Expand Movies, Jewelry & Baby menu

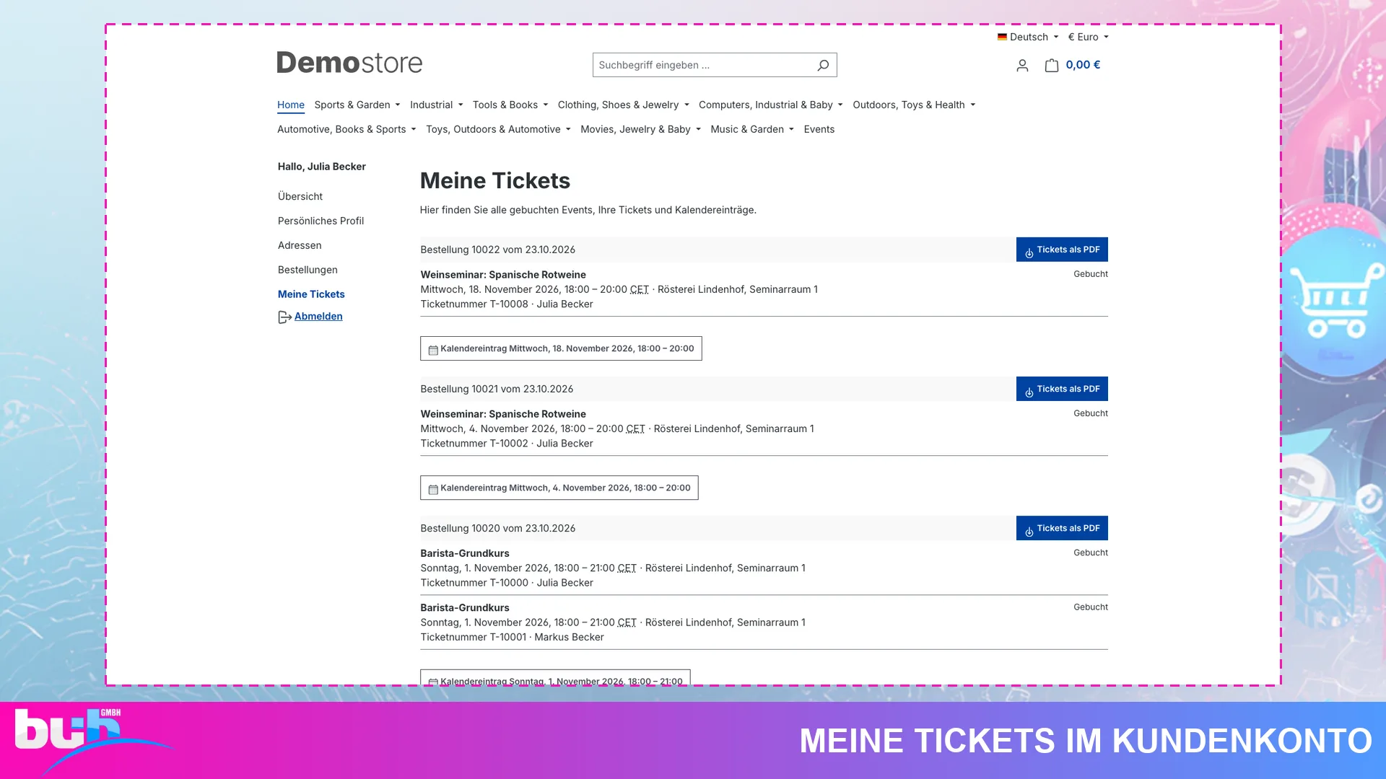pos(640,129)
